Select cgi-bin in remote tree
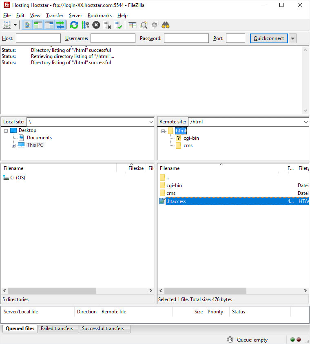Image resolution: width=310 pixels, height=344 pixels. pyautogui.click(x=191, y=138)
